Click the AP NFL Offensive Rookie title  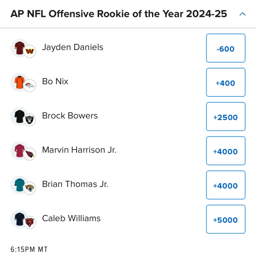click(119, 14)
